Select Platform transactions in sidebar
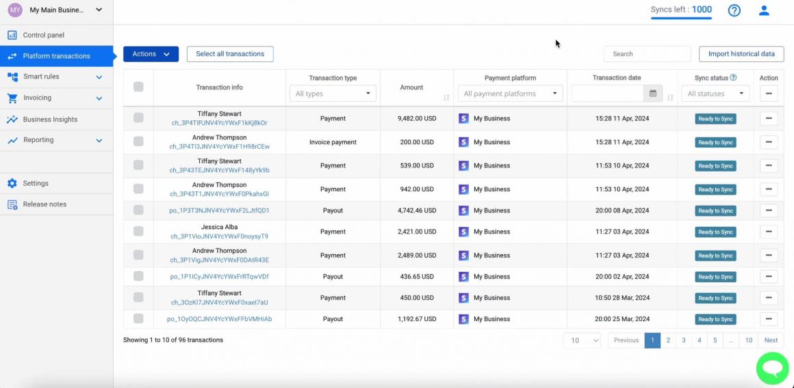 click(56, 56)
